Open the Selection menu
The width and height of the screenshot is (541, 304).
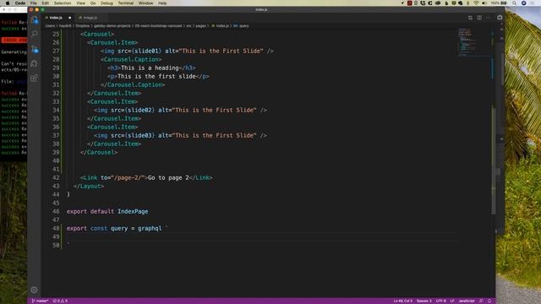[x=63, y=3]
